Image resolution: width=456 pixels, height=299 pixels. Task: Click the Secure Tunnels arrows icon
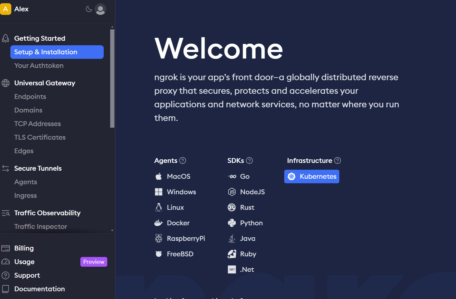[6, 168]
